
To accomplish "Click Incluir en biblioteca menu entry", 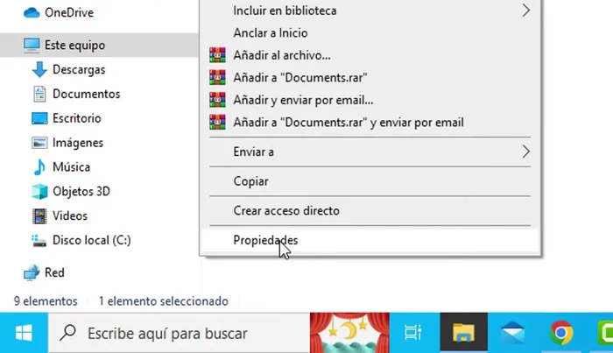I will (370, 11).
